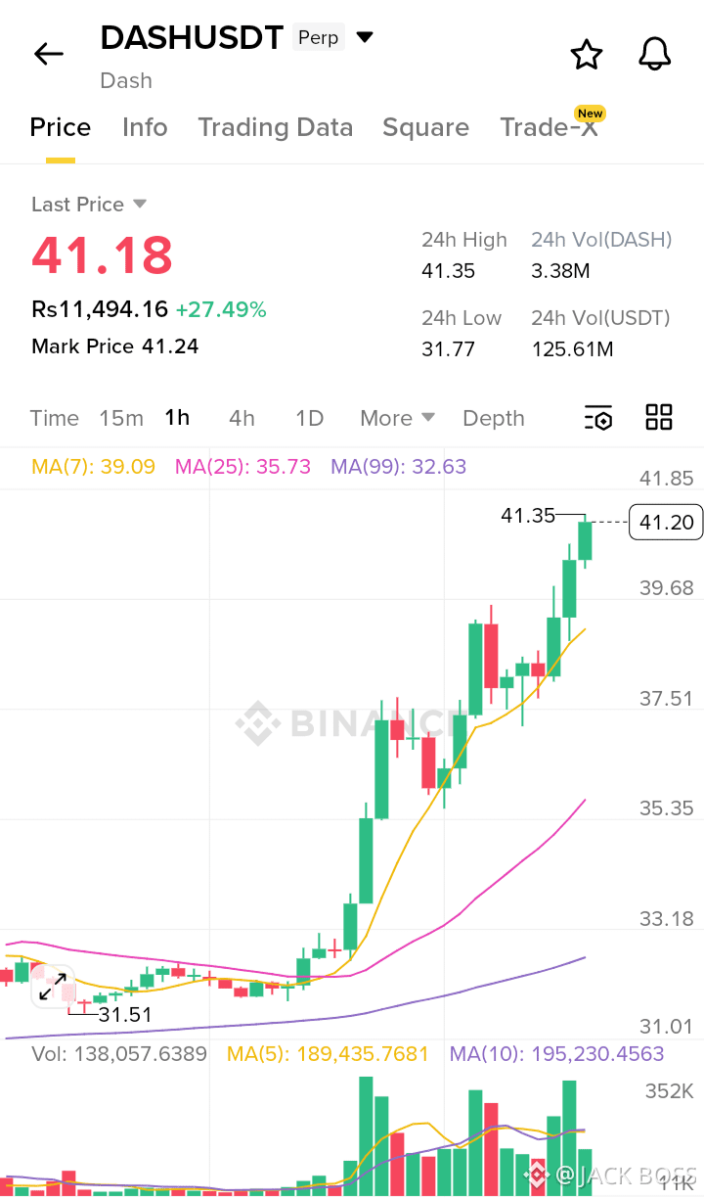Open price alert bell icon
This screenshot has width=704, height=1200.
tap(655, 54)
